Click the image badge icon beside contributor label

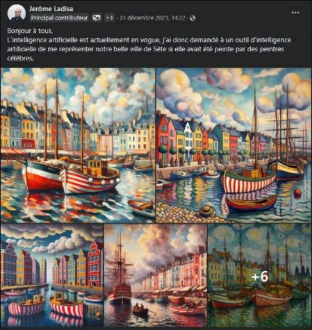coord(96,18)
